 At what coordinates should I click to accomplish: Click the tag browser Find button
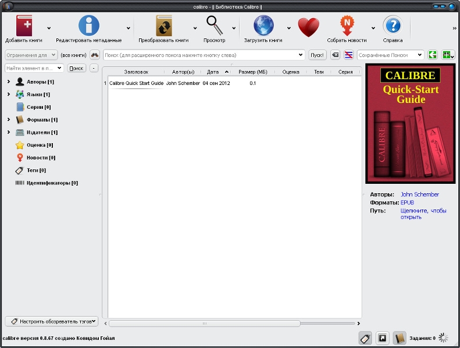click(x=76, y=68)
